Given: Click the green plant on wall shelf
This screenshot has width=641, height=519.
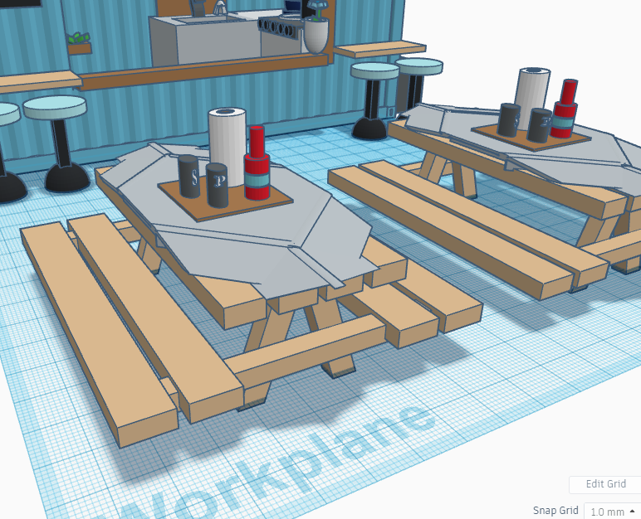Looking at the screenshot, I should [x=79, y=38].
